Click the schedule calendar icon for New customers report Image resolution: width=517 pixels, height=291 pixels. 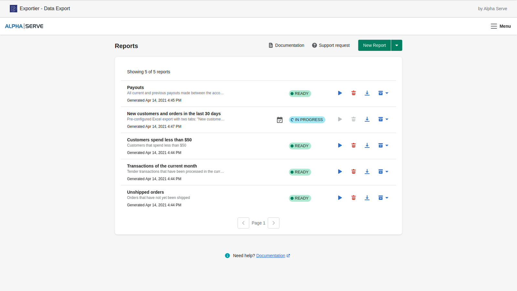pyautogui.click(x=280, y=120)
